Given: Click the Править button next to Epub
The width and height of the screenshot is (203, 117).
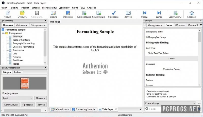Looking at the screenshot, I should 40,98.
